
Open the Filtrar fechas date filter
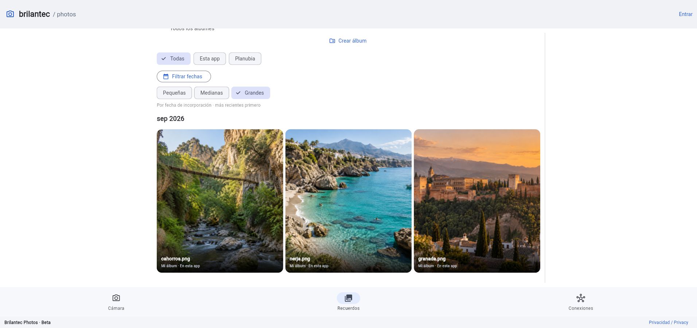pyautogui.click(x=184, y=76)
